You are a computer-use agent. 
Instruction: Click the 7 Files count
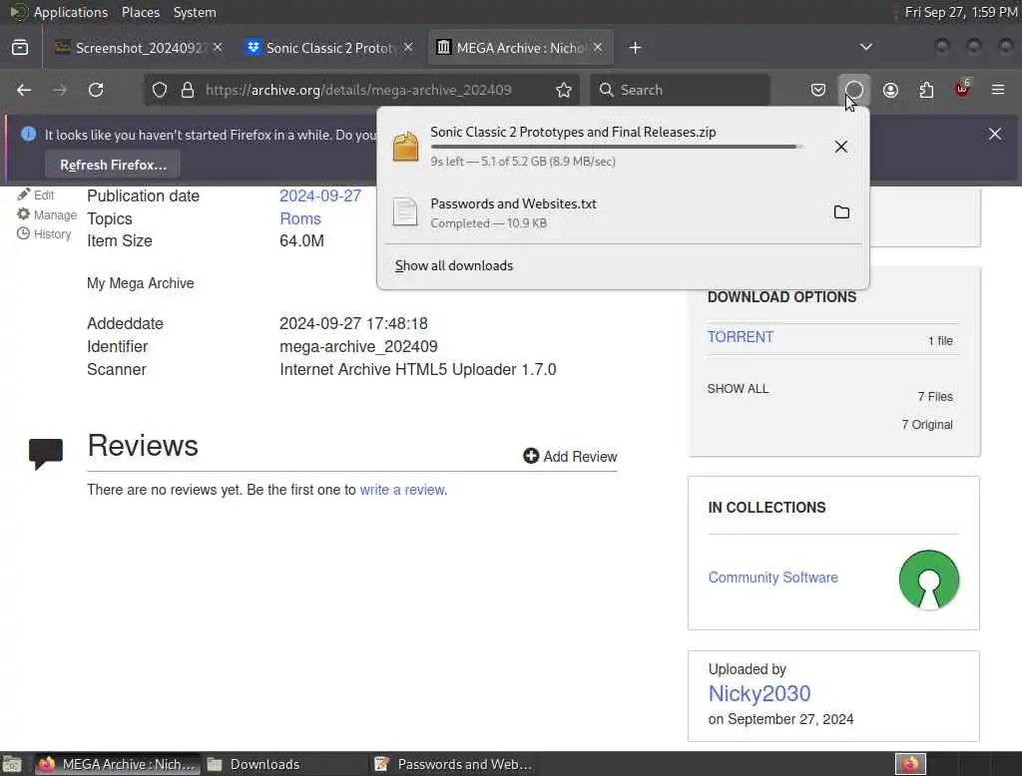(x=935, y=397)
